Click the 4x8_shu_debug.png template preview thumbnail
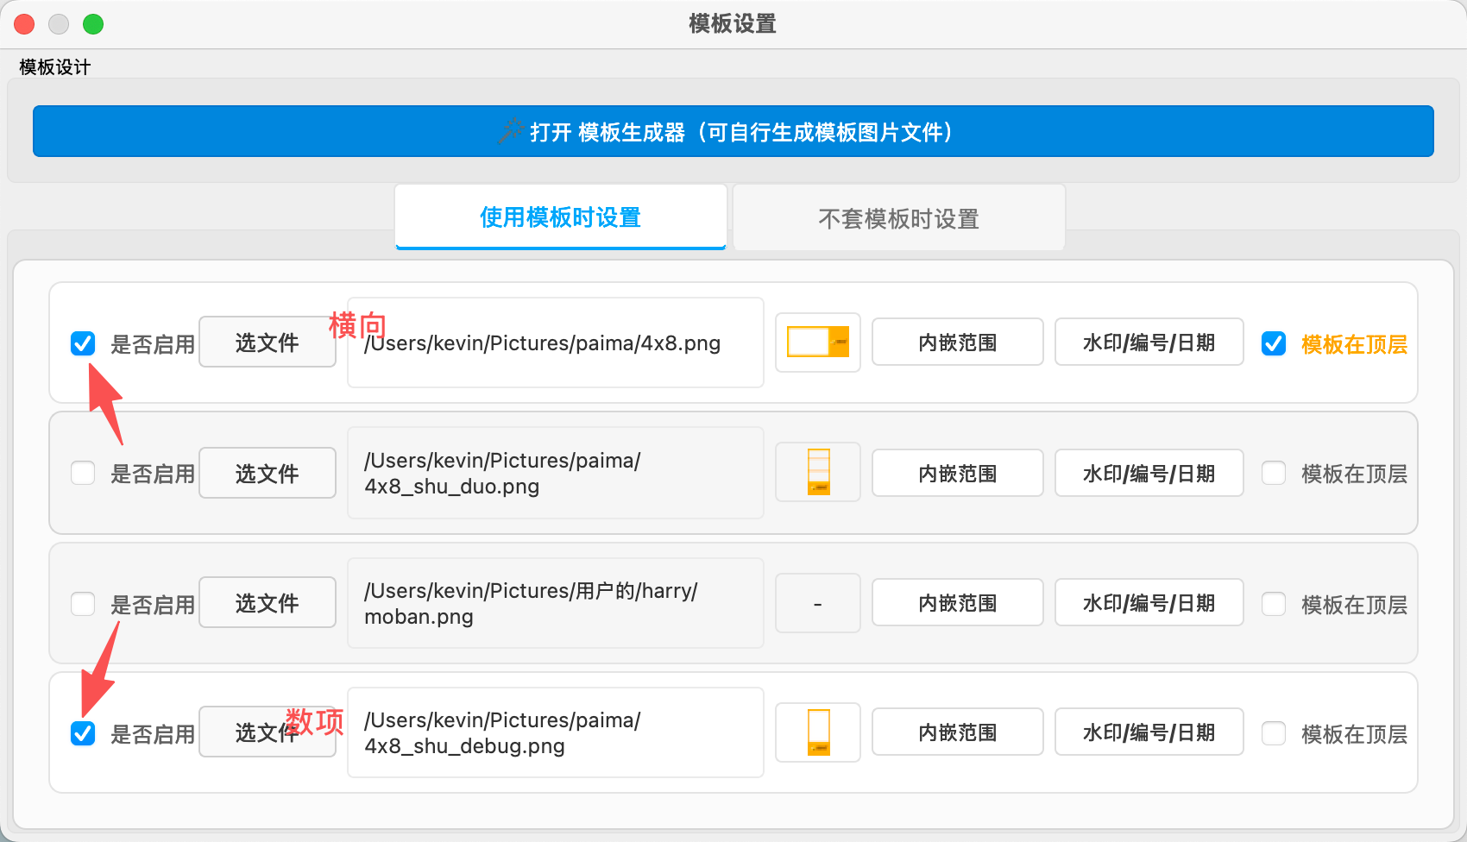Image resolution: width=1467 pixels, height=842 pixels. click(817, 732)
